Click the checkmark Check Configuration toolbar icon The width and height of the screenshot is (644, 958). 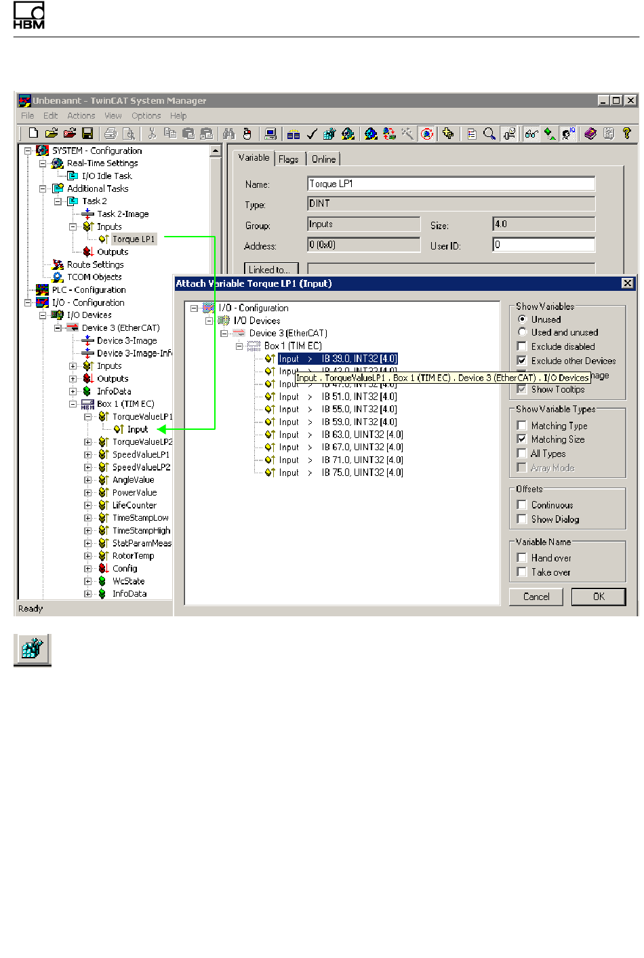coord(311,134)
